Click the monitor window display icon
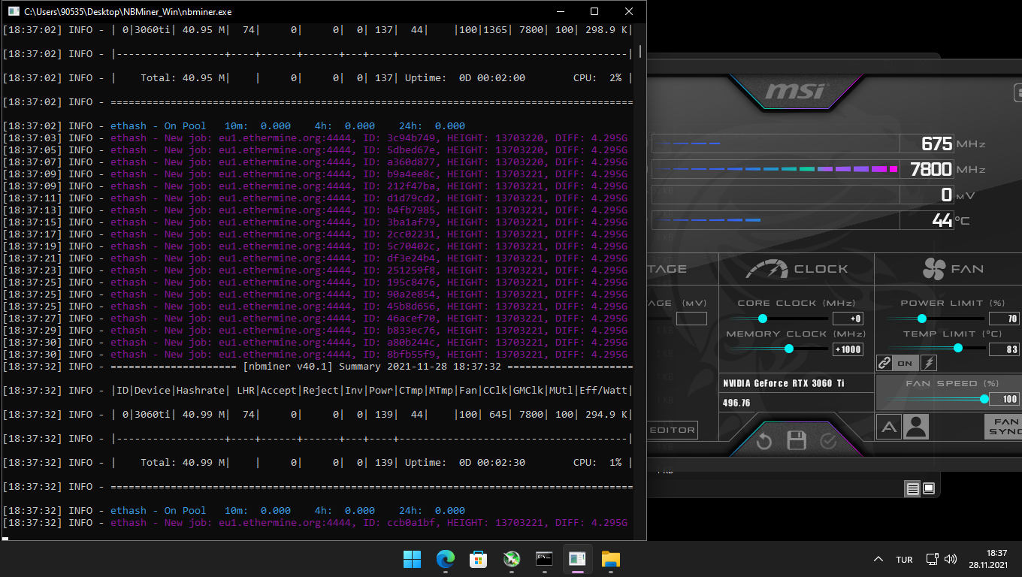Image resolution: width=1022 pixels, height=577 pixels. pyautogui.click(x=929, y=489)
